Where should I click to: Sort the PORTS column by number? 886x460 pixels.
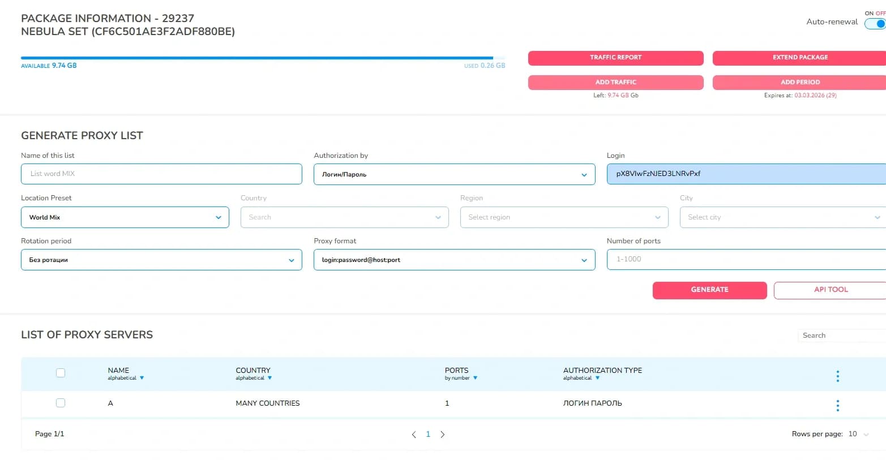point(475,377)
